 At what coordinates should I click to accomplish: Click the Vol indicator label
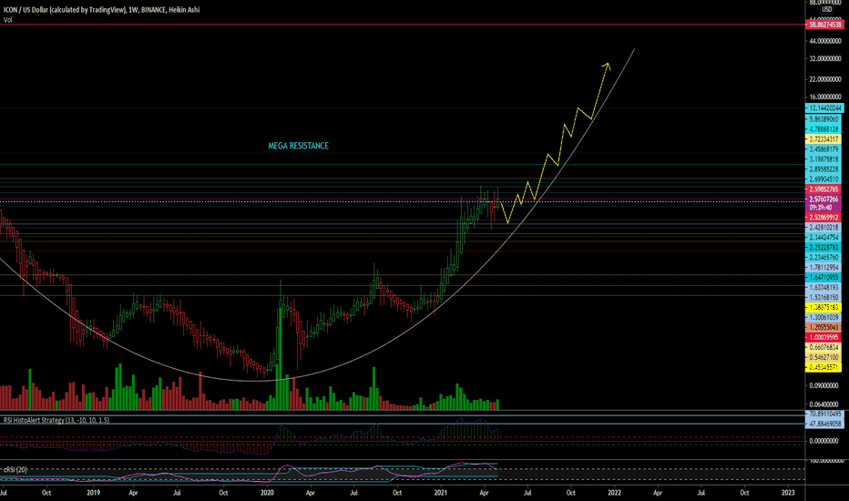7,19
